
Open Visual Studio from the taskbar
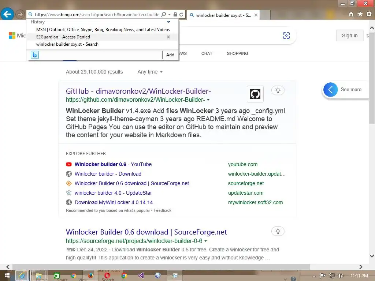click(x=141, y=276)
